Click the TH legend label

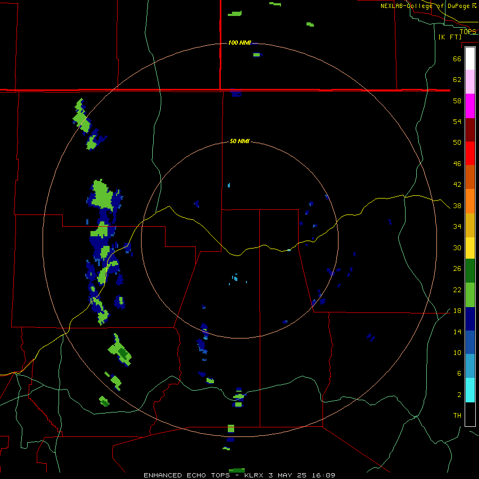tap(457, 416)
